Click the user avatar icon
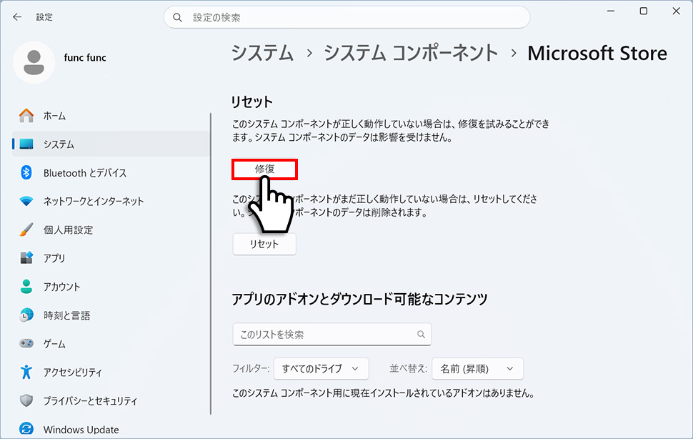 pyautogui.click(x=34, y=62)
